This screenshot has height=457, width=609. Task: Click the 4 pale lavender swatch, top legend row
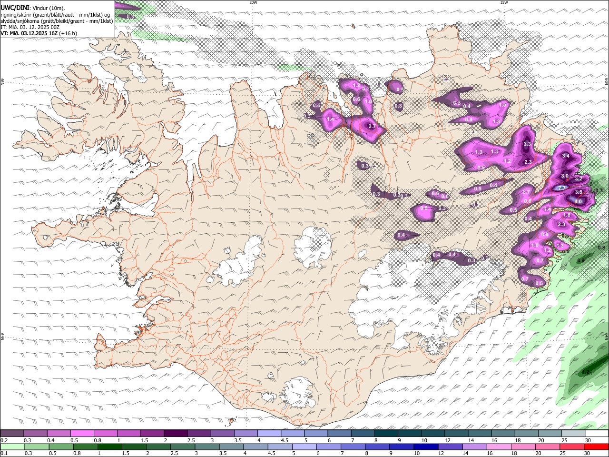(269, 434)
